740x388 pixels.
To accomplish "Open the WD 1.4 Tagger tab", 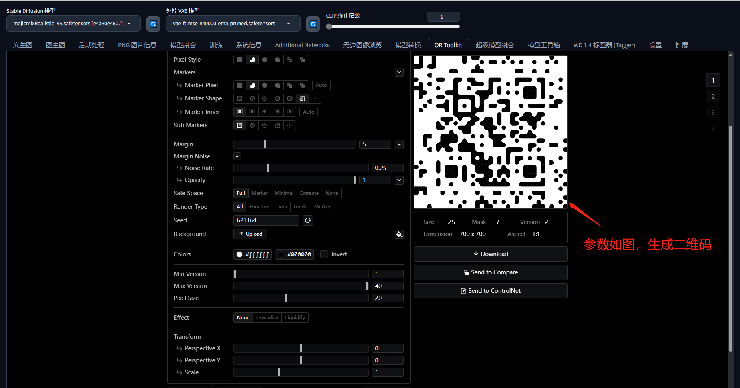I will 604,45.
